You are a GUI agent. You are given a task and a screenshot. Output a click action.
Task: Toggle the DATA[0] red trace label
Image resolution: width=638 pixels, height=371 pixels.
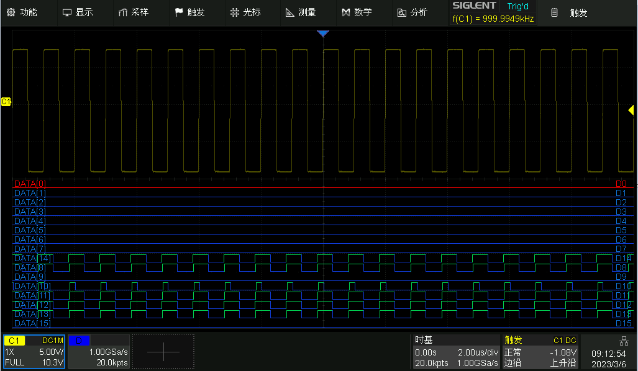coord(28,184)
